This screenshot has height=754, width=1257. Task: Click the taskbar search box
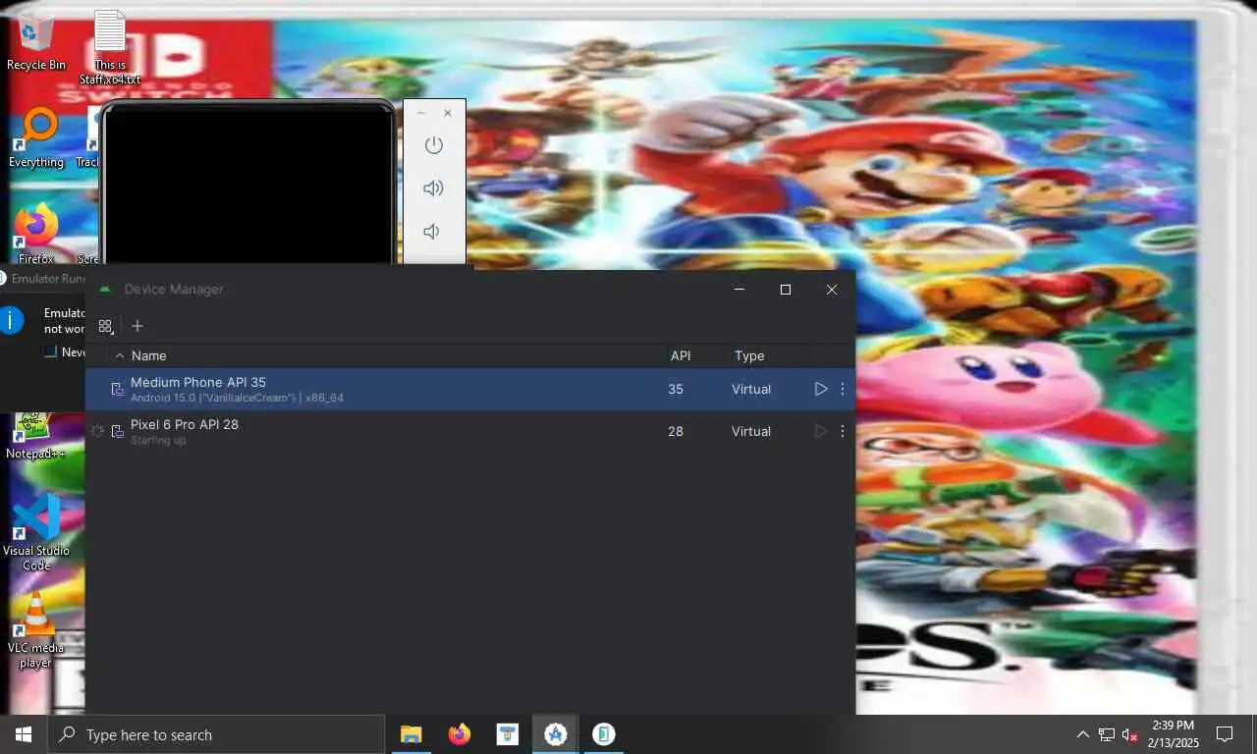tap(216, 734)
